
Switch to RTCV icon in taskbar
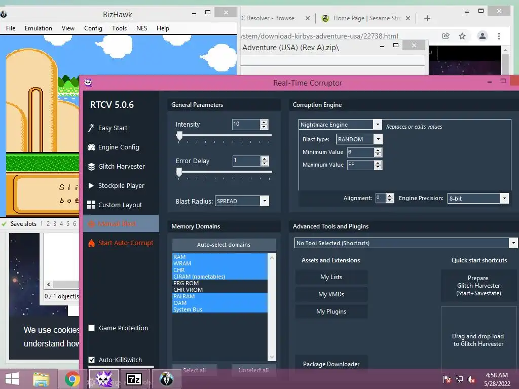104,379
